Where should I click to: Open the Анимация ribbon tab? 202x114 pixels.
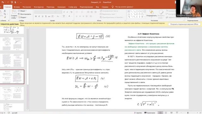pyautogui.click(x=62, y=7)
